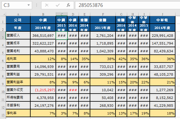Click the cell with value 82,439,634

(162, 51)
